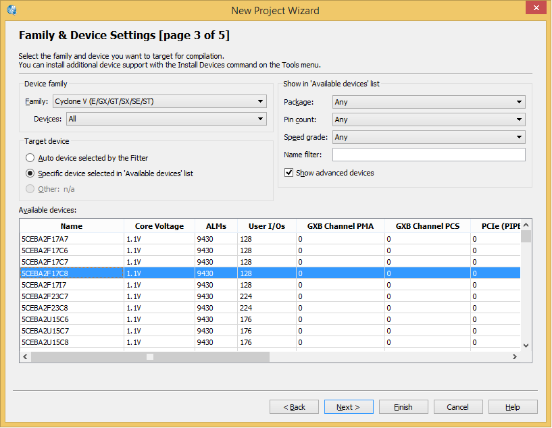Sort devices by the Name column header

pyautogui.click(x=72, y=226)
